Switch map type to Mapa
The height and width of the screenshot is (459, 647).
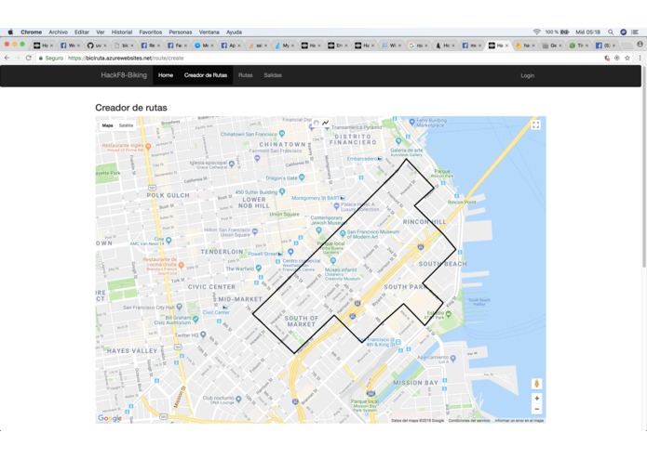click(x=107, y=125)
